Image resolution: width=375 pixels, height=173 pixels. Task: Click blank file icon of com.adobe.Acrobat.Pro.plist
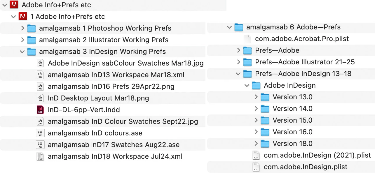pos(247,38)
